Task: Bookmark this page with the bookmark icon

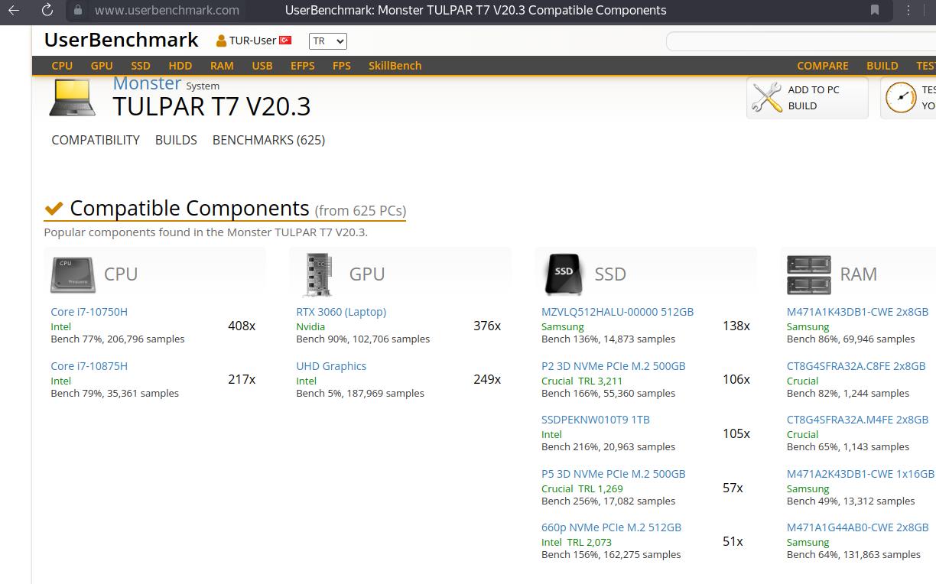Action: click(875, 11)
